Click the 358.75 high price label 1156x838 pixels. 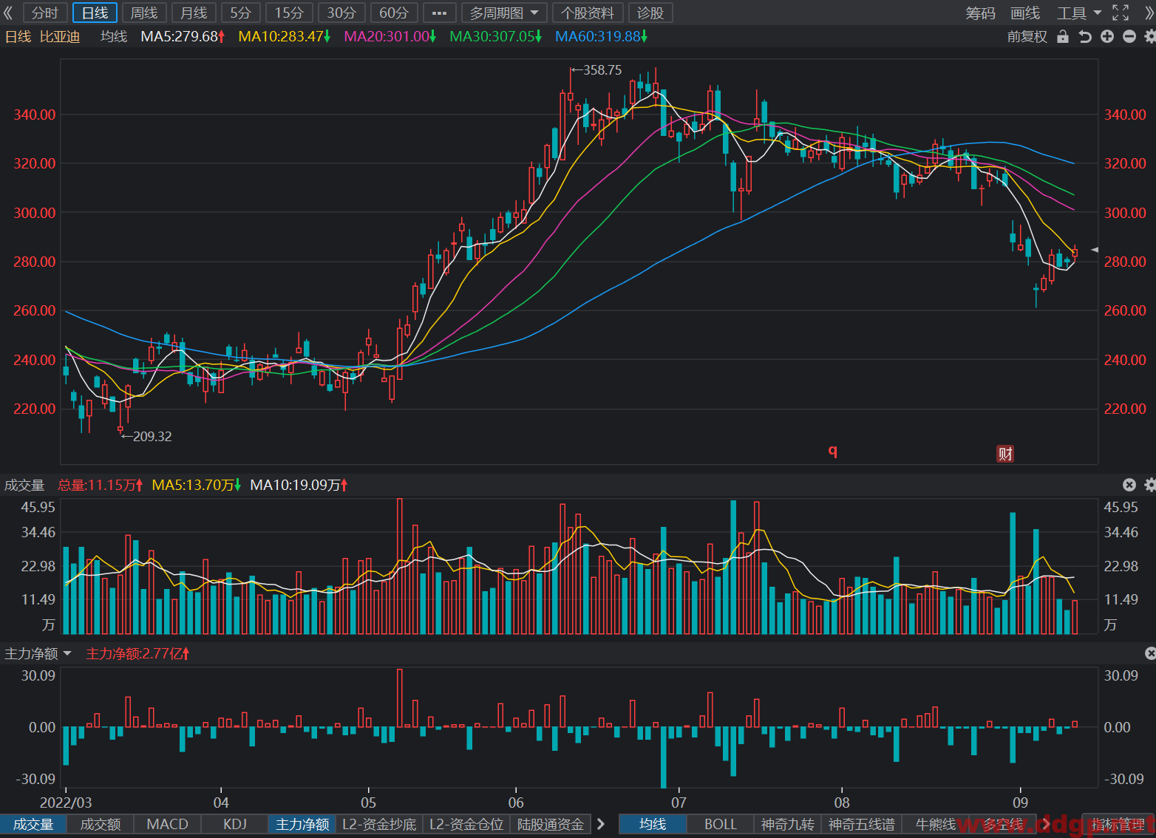pyautogui.click(x=602, y=70)
